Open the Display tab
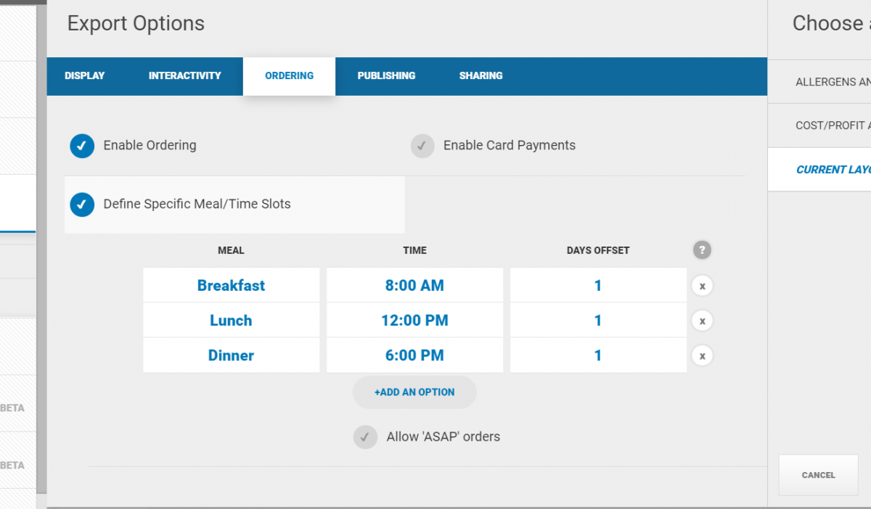 (85, 76)
